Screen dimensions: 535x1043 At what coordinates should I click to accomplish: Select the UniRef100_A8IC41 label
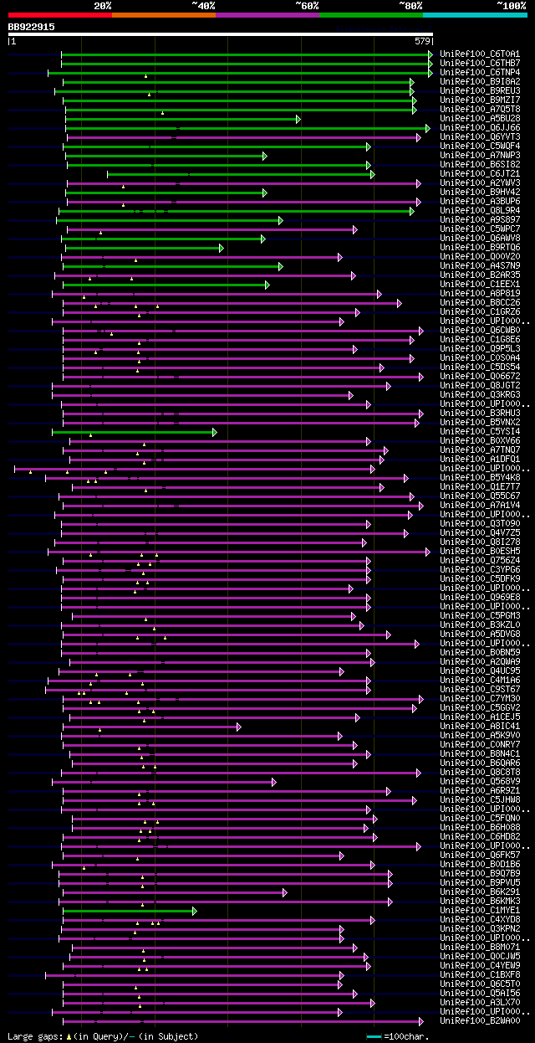tap(480, 726)
